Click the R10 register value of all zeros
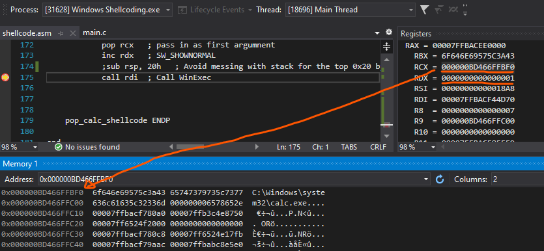The image size is (544, 251). pos(478,132)
